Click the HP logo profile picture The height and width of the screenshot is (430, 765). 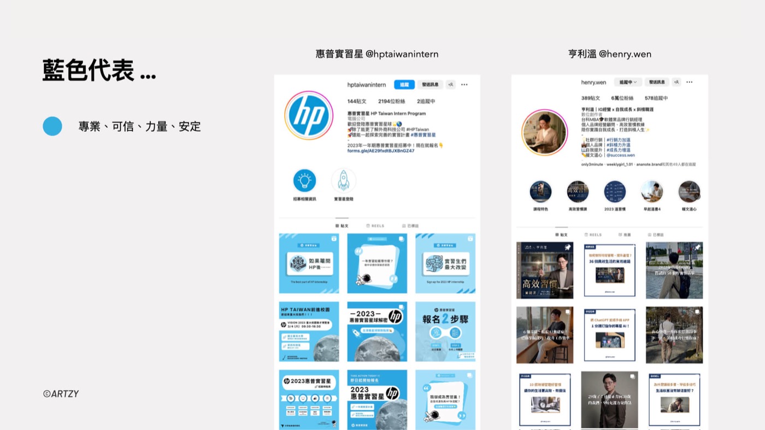pos(309,115)
